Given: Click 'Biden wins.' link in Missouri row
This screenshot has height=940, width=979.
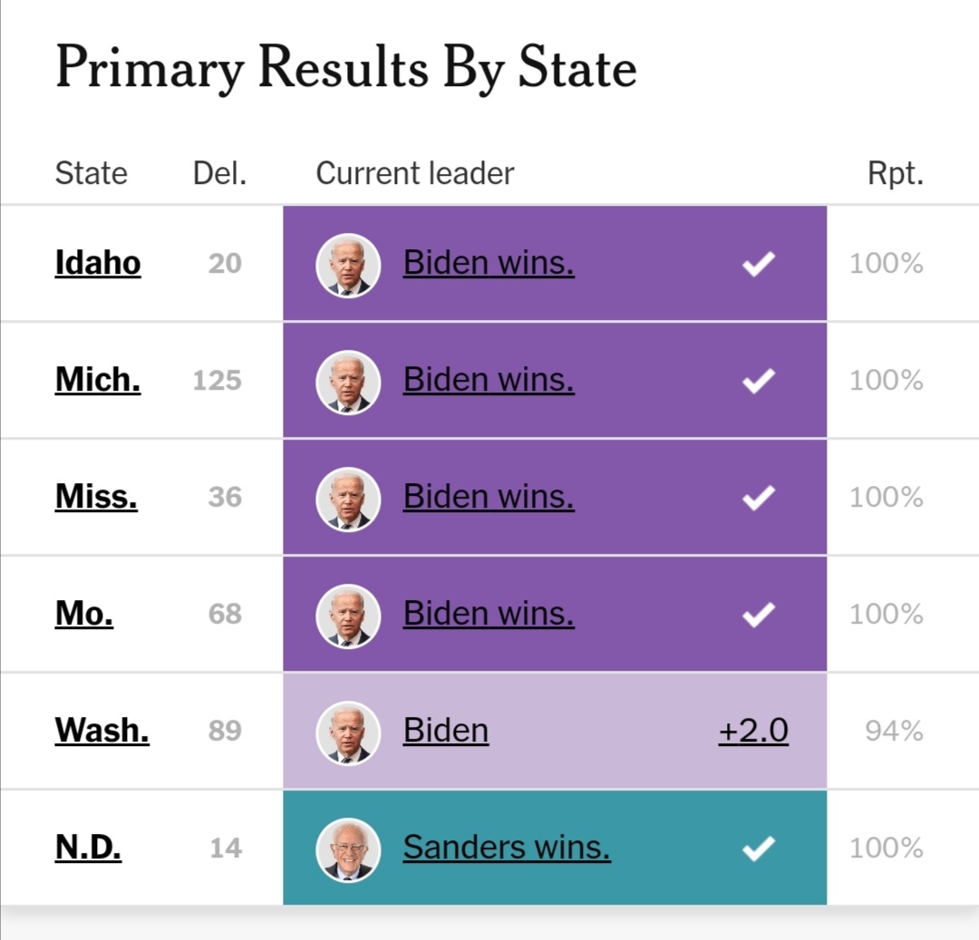Looking at the screenshot, I should coord(489,614).
